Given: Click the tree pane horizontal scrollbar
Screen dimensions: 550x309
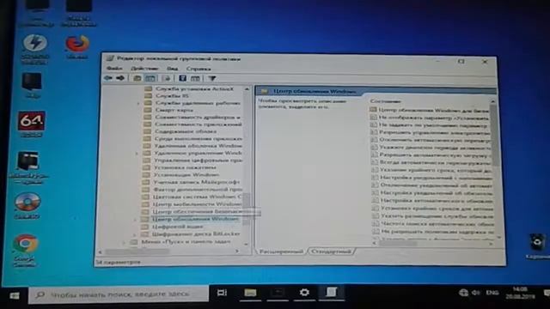Looking at the screenshot, I should coord(137,251).
